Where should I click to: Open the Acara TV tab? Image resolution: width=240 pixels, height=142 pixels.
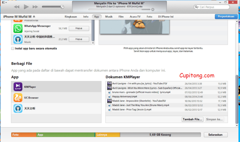pyautogui.click(x=135, y=17)
